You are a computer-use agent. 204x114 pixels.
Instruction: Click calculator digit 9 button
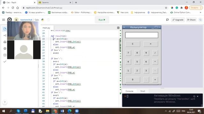[x=146, y=53]
